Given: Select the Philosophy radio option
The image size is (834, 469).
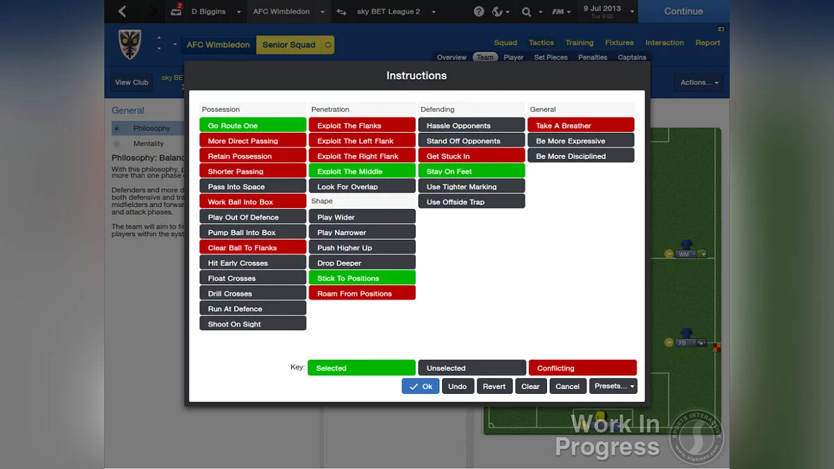Looking at the screenshot, I should tap(117, 129).
